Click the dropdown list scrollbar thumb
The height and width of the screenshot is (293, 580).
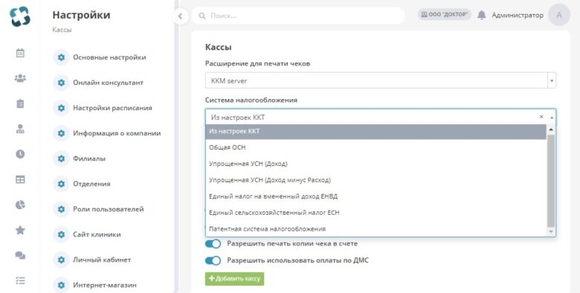(x=551, y=181)
